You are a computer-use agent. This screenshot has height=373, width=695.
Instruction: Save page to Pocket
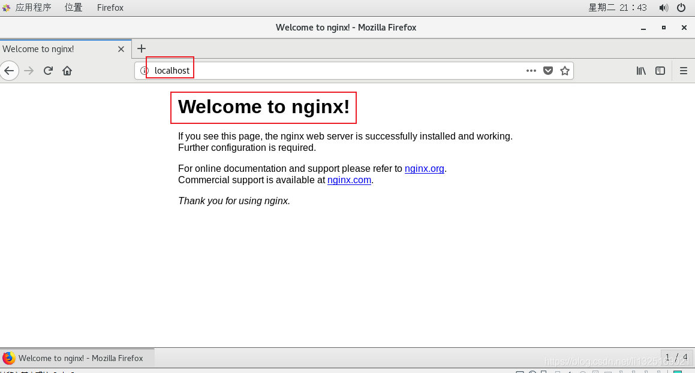click(x=547, y=71)
